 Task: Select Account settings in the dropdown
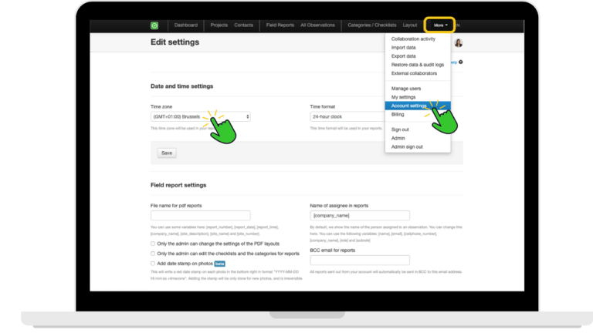(418, 106)
